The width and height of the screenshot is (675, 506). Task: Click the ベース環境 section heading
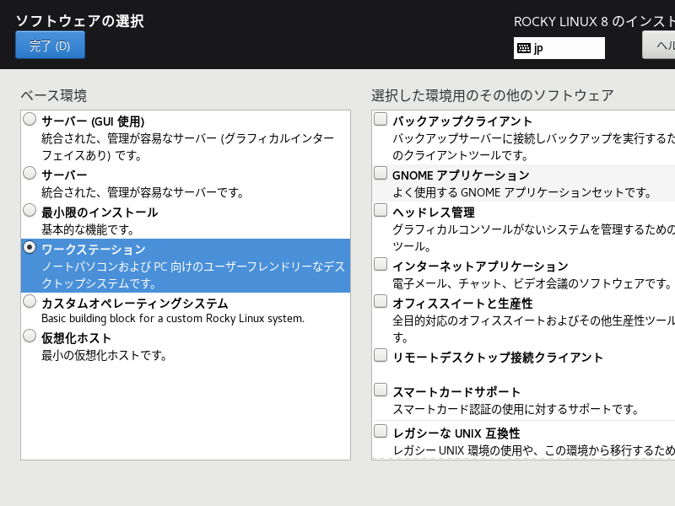[x=54, y=95]
